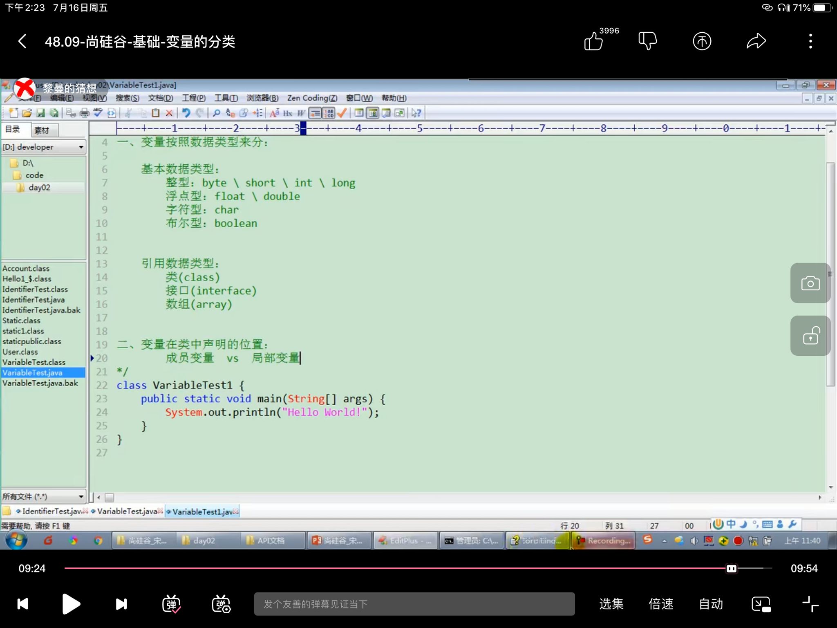This screenshot has height=628, width=837.
Task: Open the three-dot more options menu
Action: 810,41
